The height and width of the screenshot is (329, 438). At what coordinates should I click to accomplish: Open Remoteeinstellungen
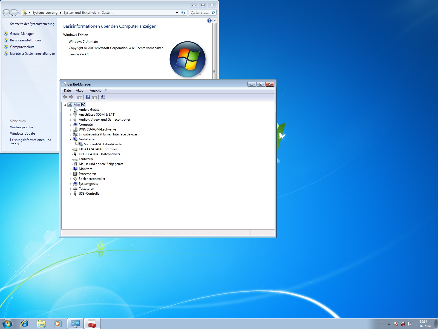point(25,40)
